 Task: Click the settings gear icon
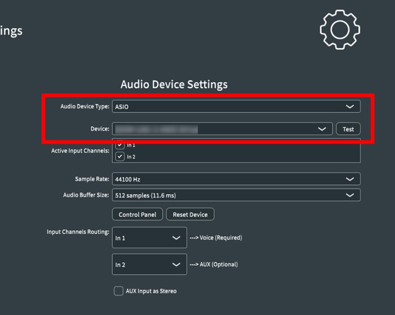point(340,29)
